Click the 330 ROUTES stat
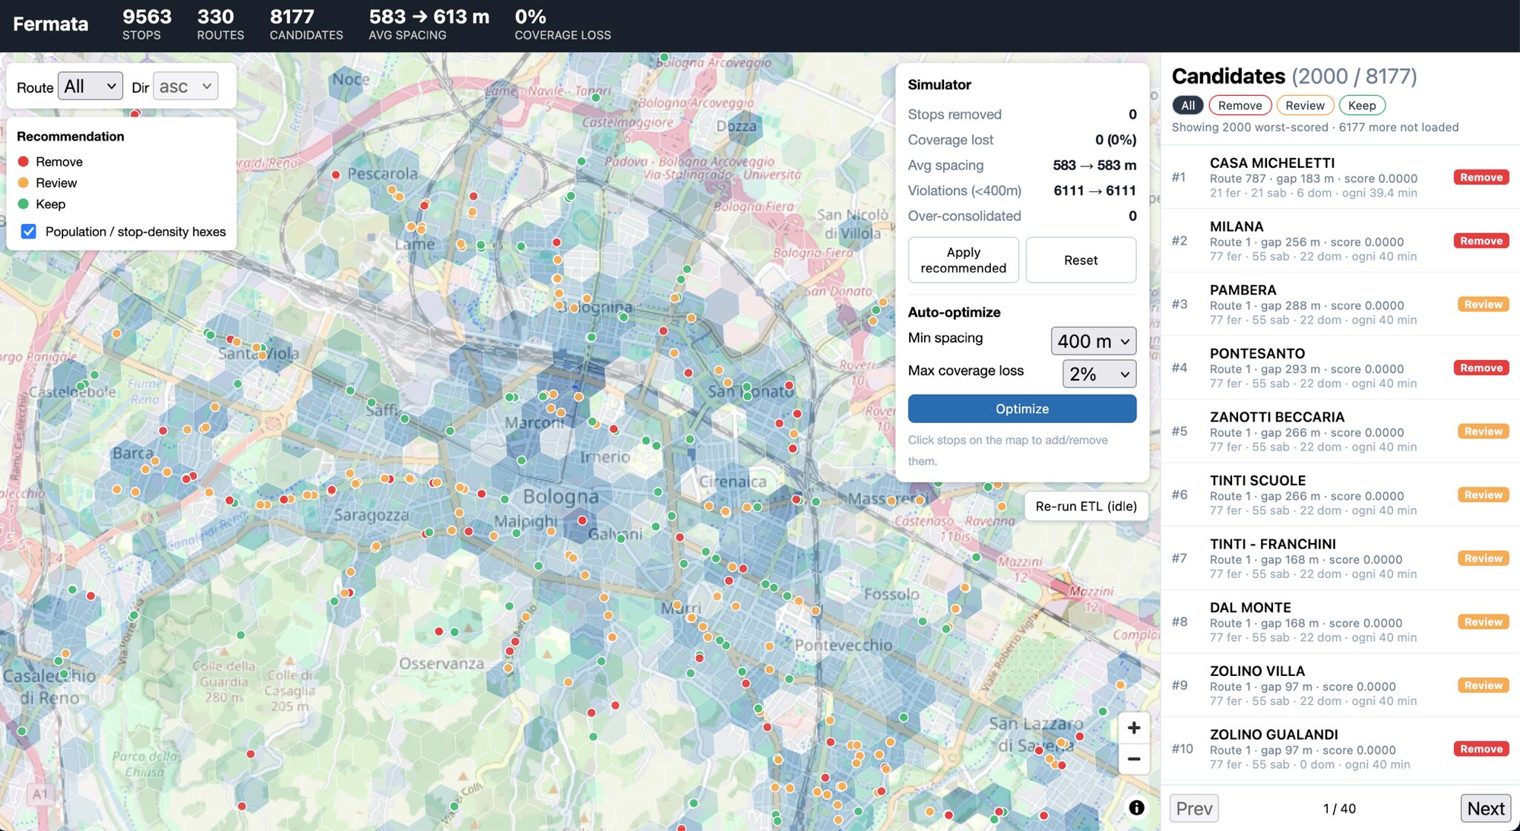 [220, 24]
